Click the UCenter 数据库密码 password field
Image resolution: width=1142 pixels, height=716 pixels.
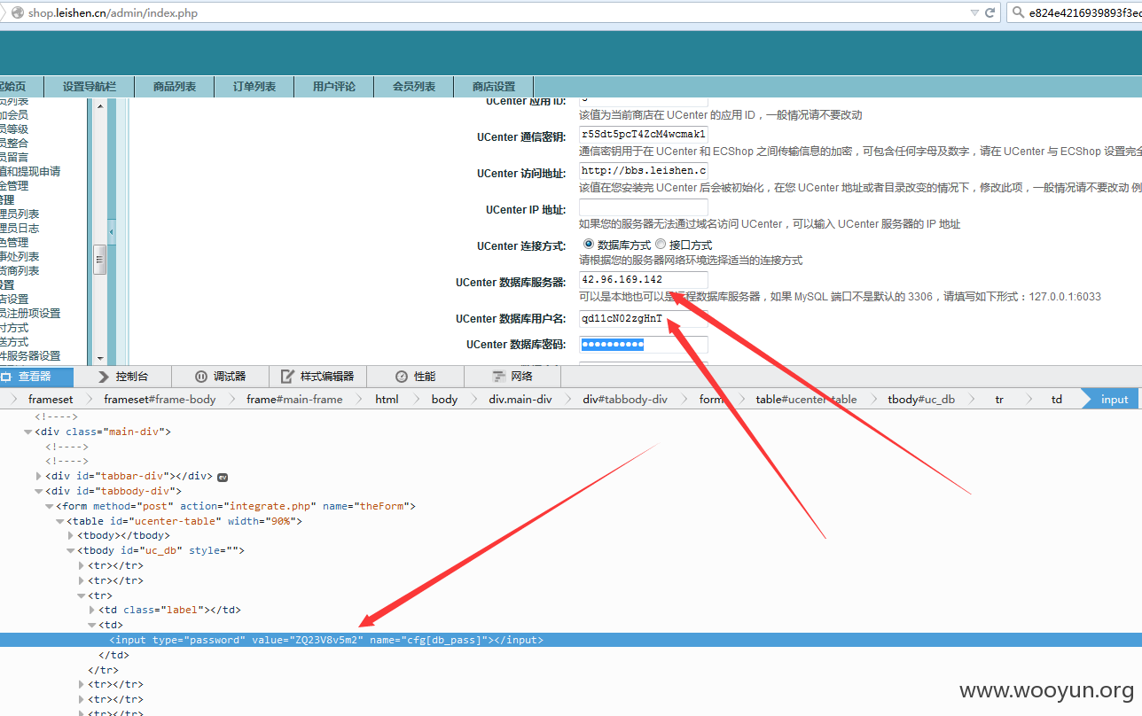pos(644,345)
